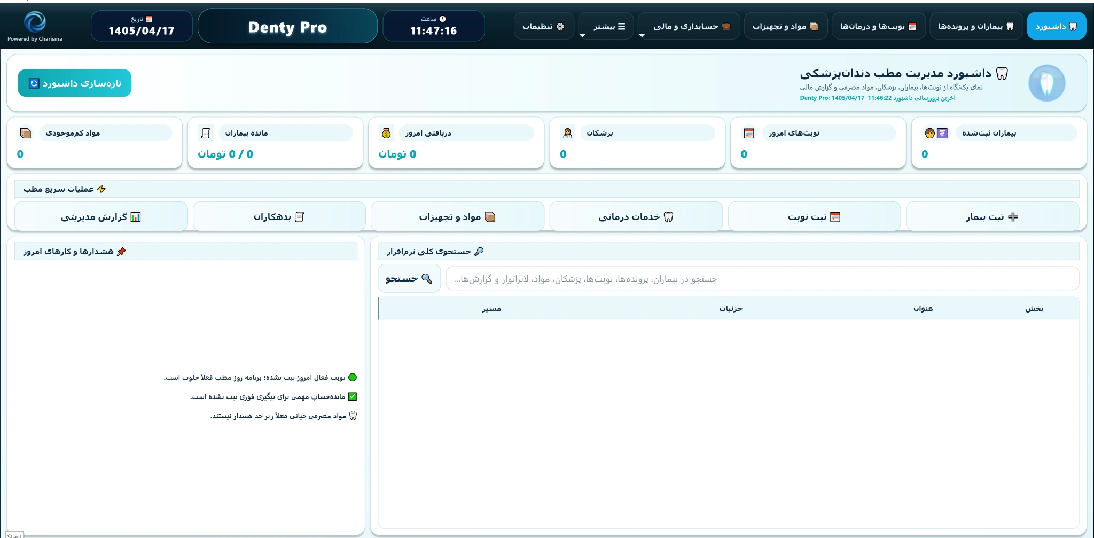Click the تازه‌سازی داشبورد refresh button
This screenshot has width=1094, height=538.
(75, 83)
